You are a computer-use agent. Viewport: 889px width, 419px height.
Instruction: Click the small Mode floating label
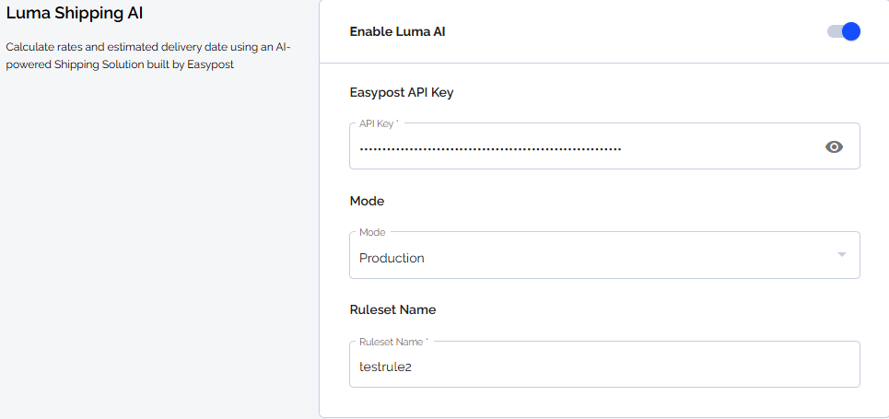click(372, 232)
